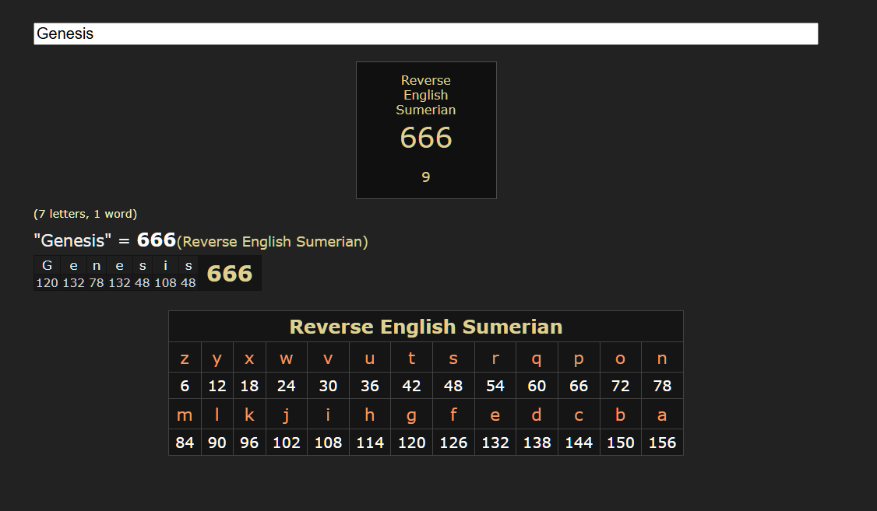Click value 96 in the cipher chart
Image resolution: width=877 pixels, height=511 pixels.
(249, 443)
